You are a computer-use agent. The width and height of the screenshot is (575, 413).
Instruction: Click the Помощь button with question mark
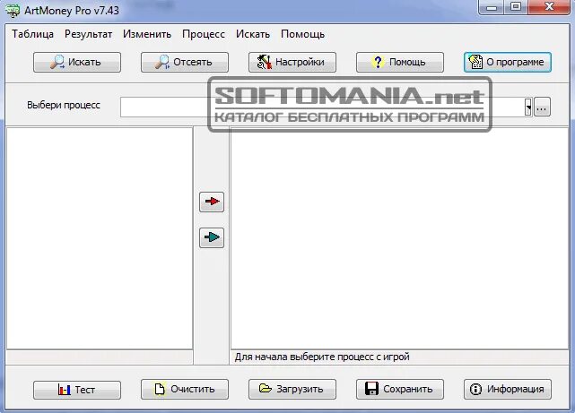[400, 62]
